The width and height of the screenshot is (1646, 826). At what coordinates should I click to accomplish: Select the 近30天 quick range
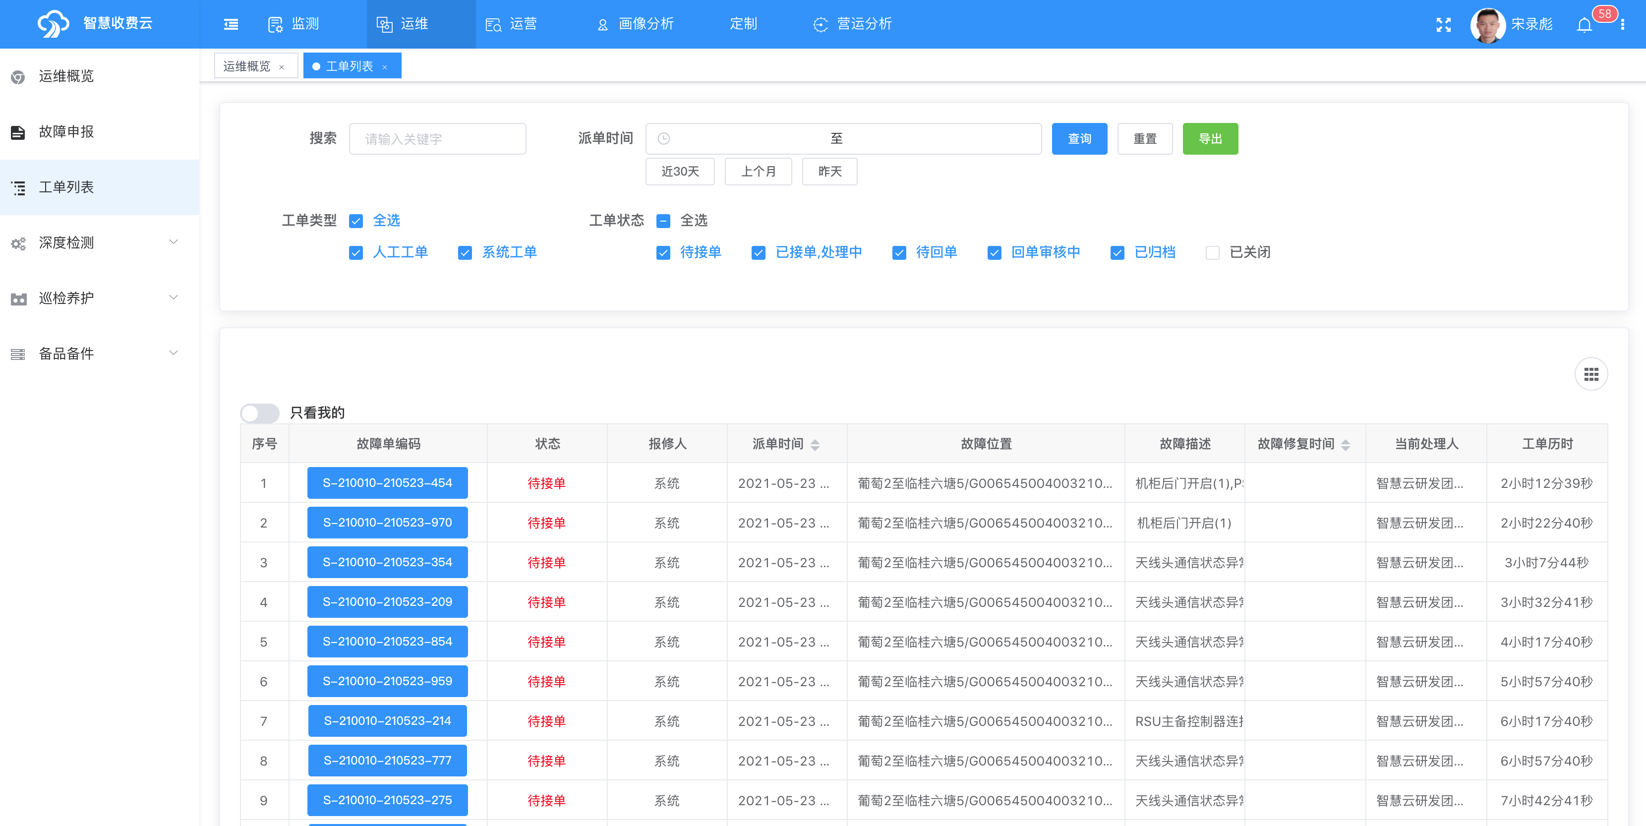point(680,172)
